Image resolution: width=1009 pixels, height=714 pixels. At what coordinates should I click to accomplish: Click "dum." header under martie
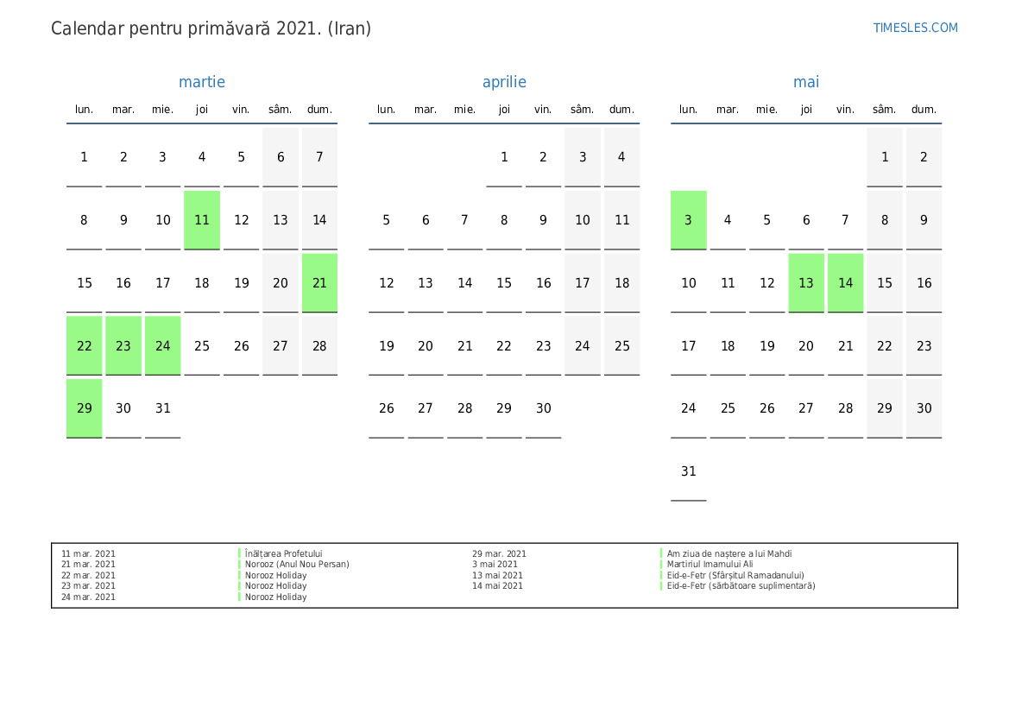click(320, 110)
